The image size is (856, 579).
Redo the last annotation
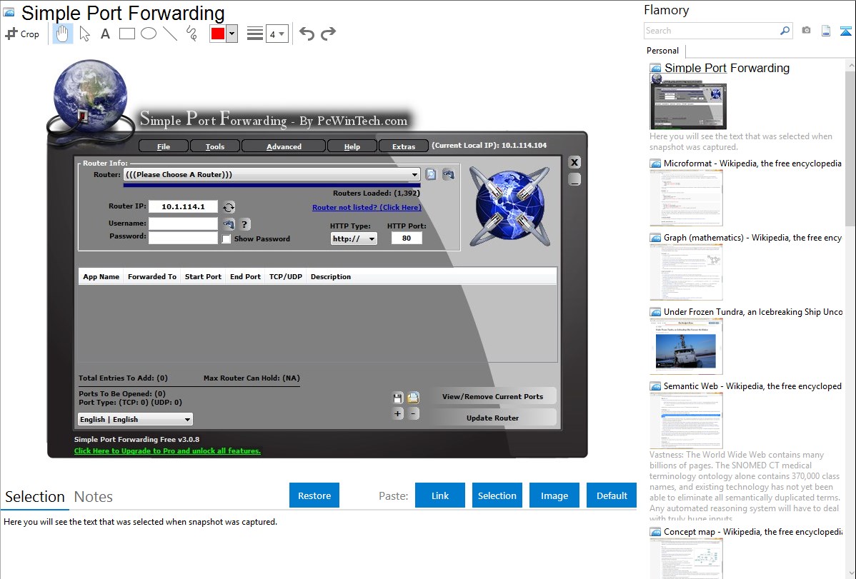[x=328, y=34]
